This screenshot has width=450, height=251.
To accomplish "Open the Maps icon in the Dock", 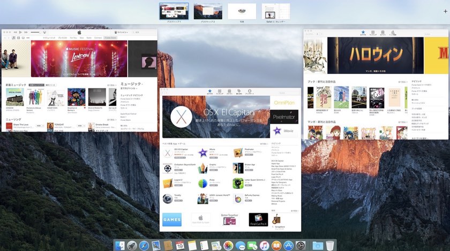I will (x=216, y=246).
